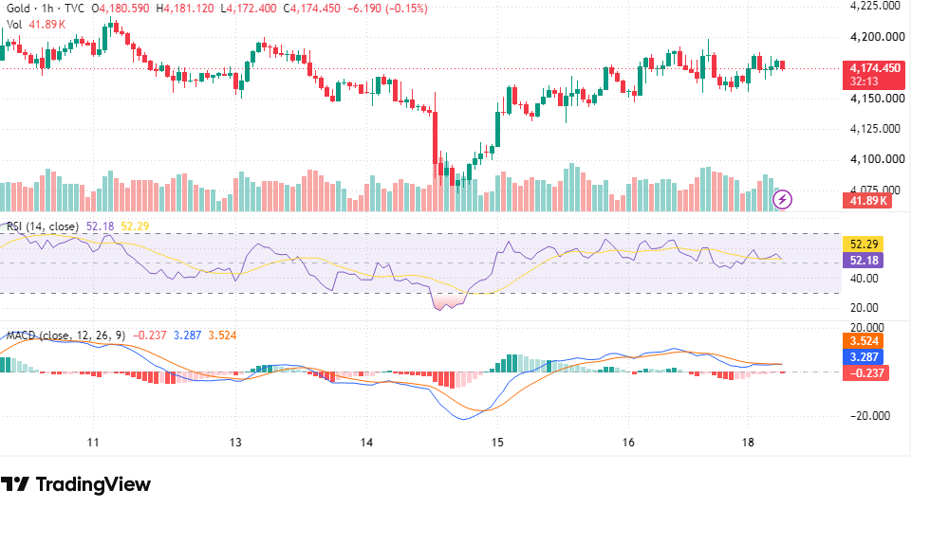Select the Gold 1h TVC symbol title
This screenshot has height=544, width=930.
tap(46, 9)
